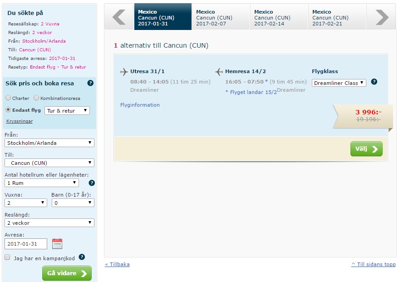Open the Reslängd 2 veckor dropdown
The height and width of the screenshot is (282, 399).
pos(49,223)
